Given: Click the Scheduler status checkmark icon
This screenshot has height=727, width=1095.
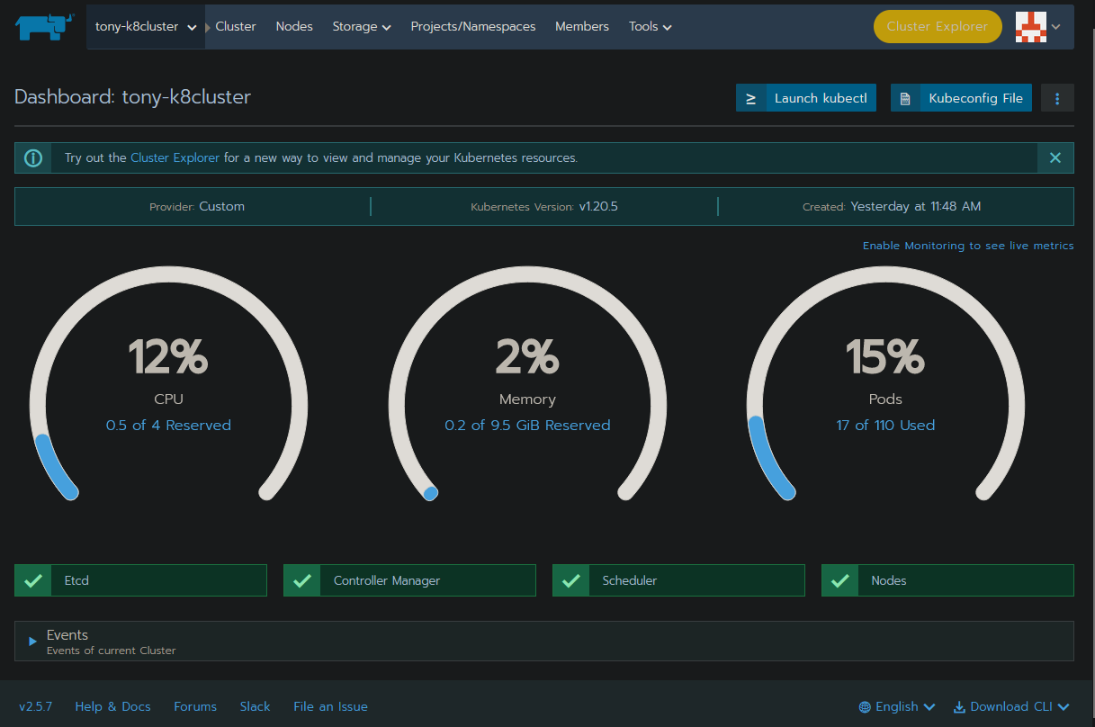Looking at the screenshot, I should 571,580.
